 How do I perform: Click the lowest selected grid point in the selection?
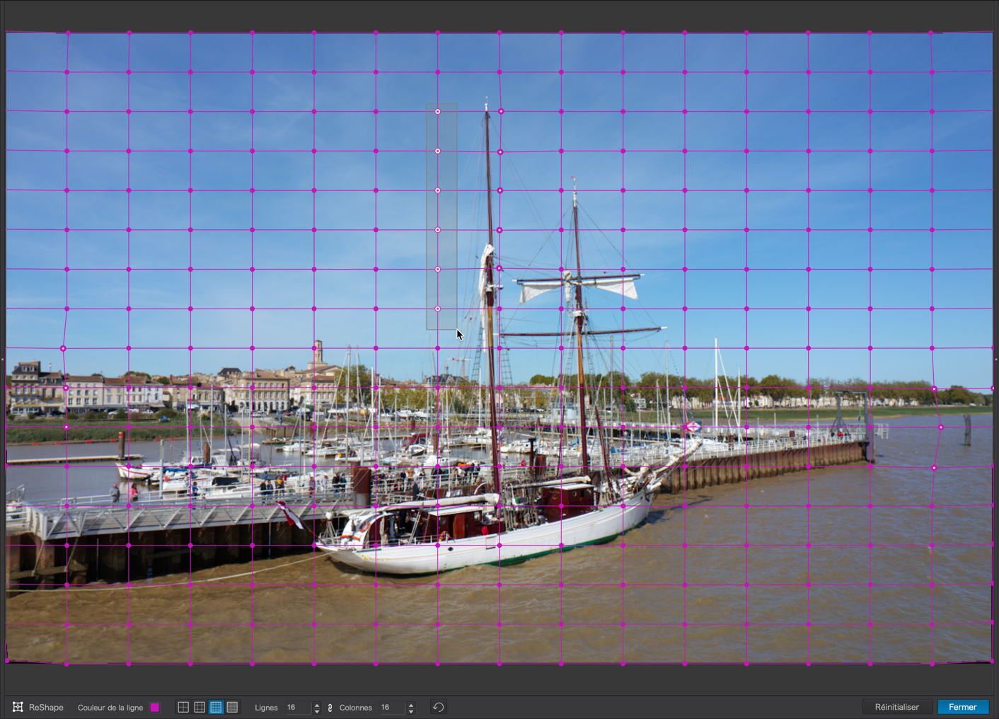[438, 309]
